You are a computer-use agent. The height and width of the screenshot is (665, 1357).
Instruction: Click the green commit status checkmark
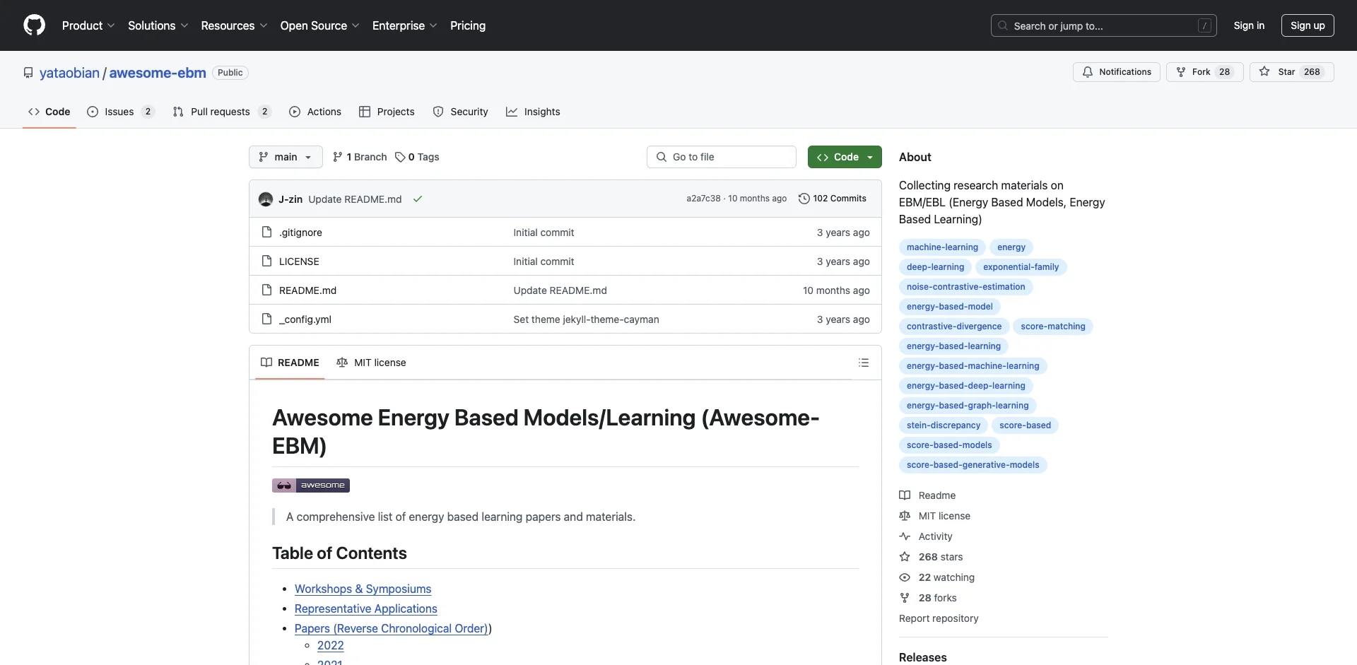pos(418,199)
